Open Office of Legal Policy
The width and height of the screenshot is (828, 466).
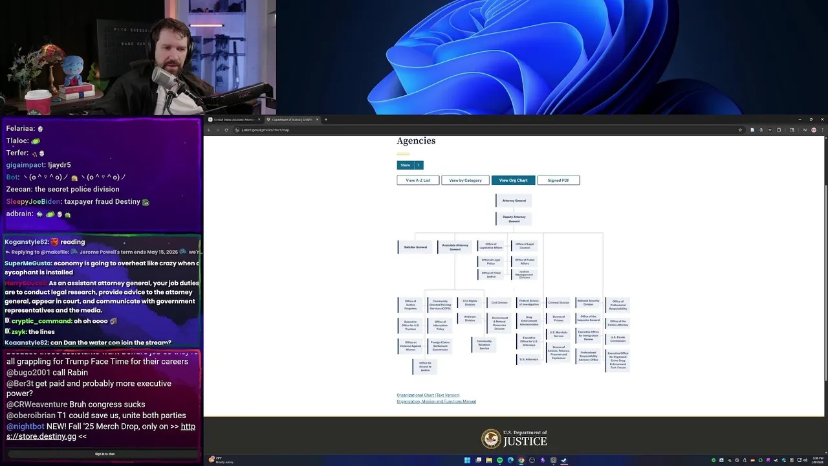tap(490, 261)
